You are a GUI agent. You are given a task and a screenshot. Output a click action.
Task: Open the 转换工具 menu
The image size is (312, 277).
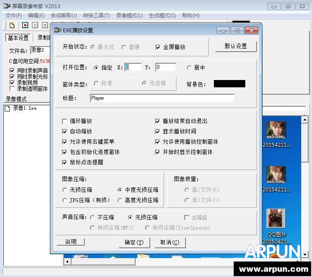point(96,15)
